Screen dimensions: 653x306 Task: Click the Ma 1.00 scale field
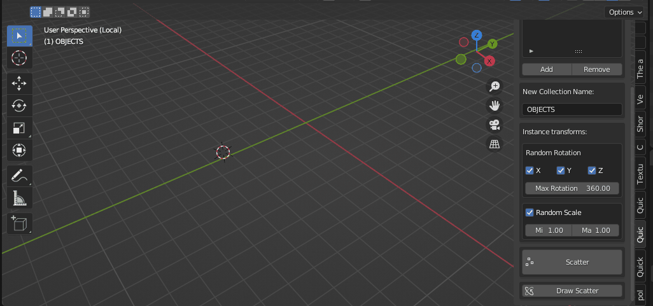tap(596, 230)
